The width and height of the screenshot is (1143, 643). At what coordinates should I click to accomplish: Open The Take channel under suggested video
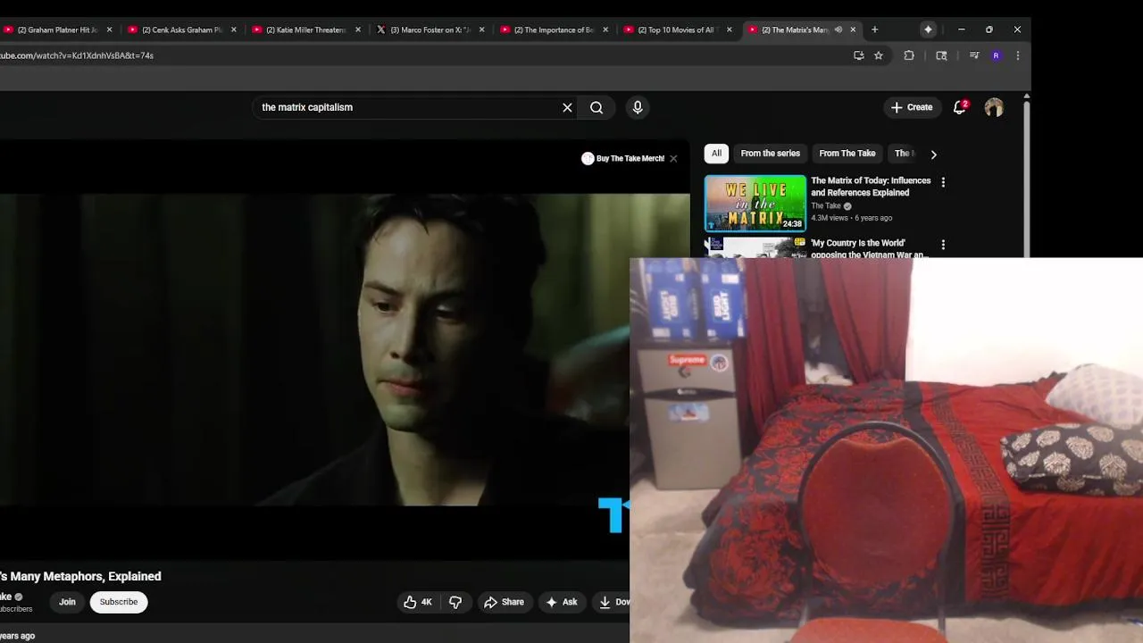pos(826,206)
